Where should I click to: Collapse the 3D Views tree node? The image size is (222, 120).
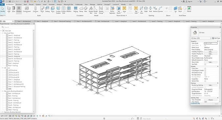pos(3,68)
